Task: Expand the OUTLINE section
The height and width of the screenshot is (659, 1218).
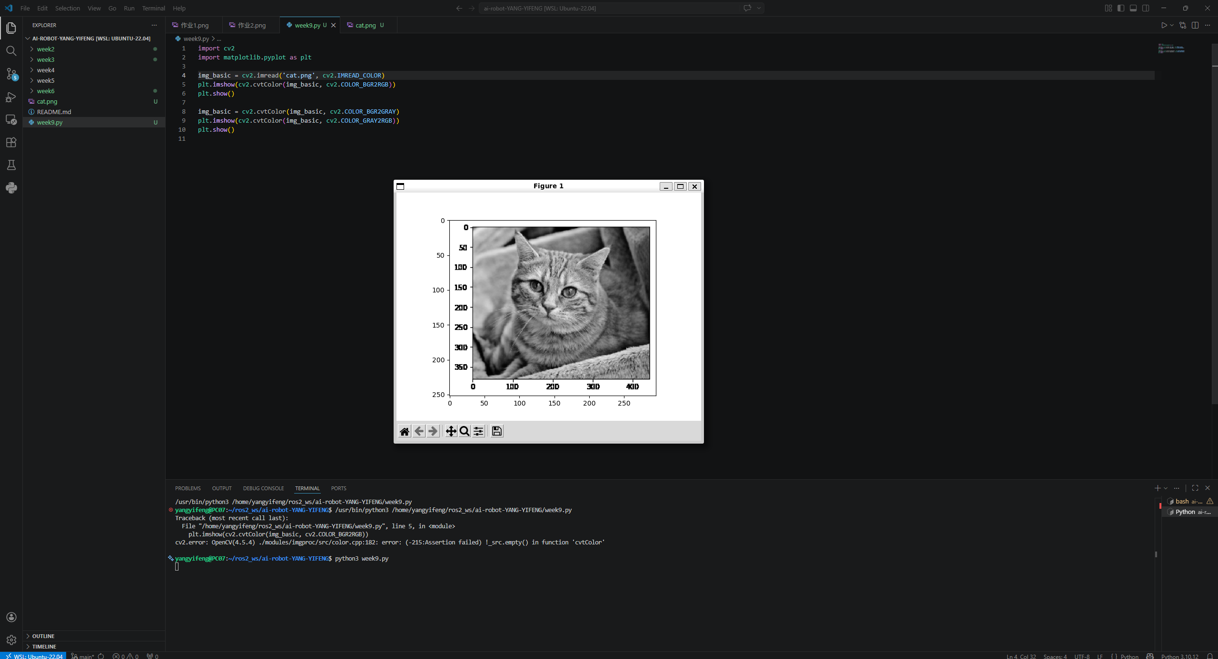Action: click(x=94, y=636)
